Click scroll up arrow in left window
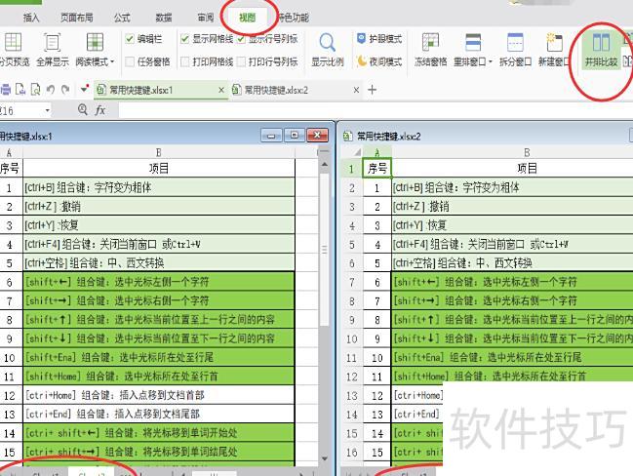This screenshot has height=476, width=633. (x=325, y=164)
